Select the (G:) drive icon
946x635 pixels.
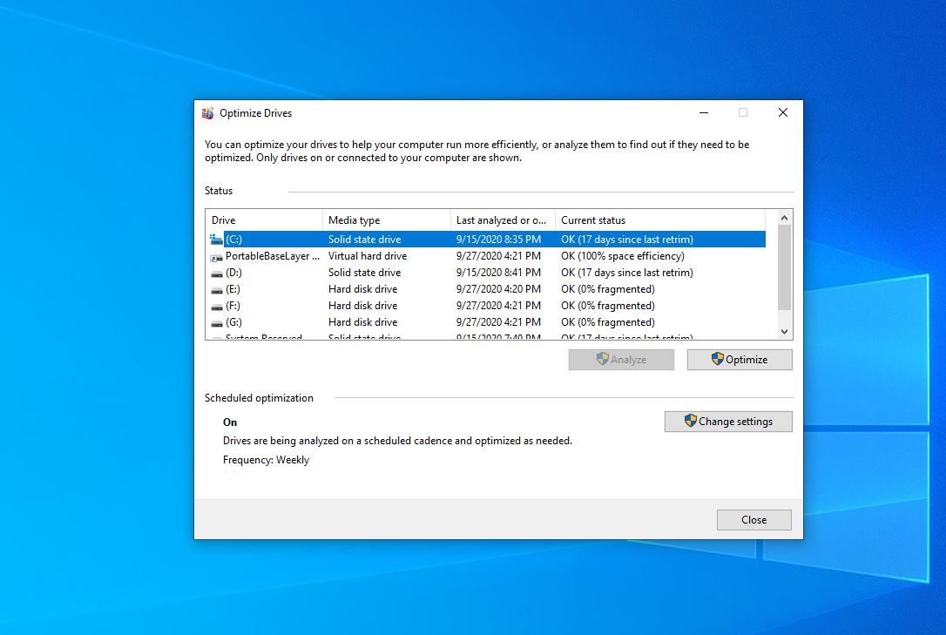pyautogui.click(x=217, y=323)
